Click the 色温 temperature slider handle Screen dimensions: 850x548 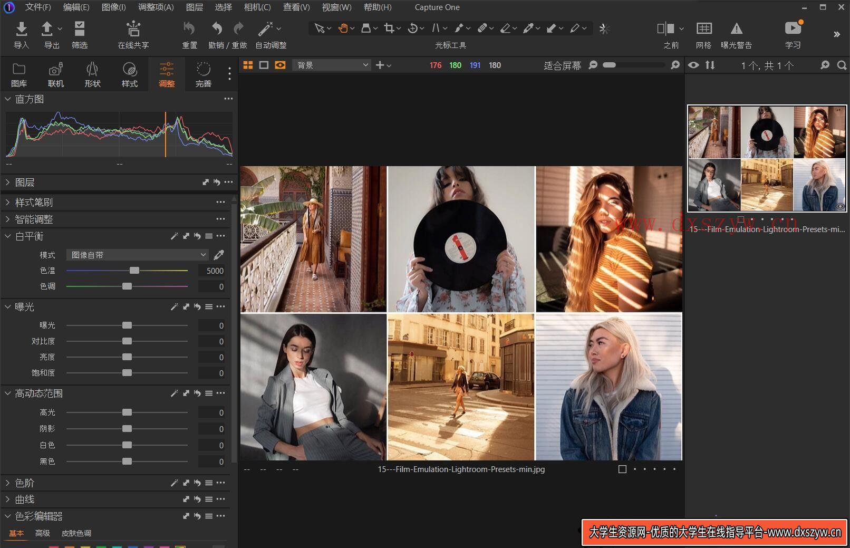[134, 271]
